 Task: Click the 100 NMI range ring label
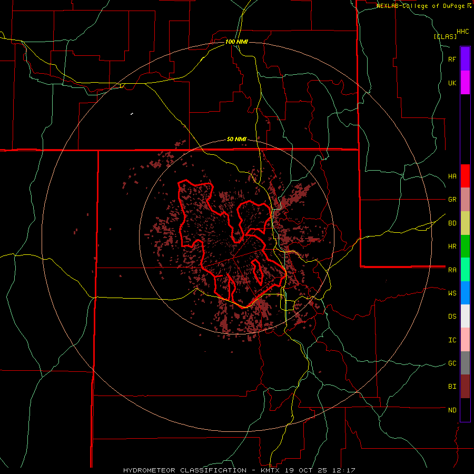pos(236,42)
